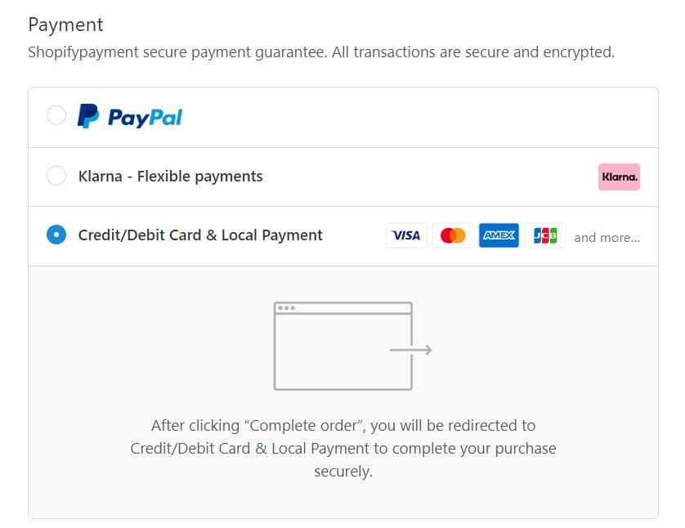
Task: Click the Shopifypayment secure guarantee text
Action: click(x=320, y=52)
